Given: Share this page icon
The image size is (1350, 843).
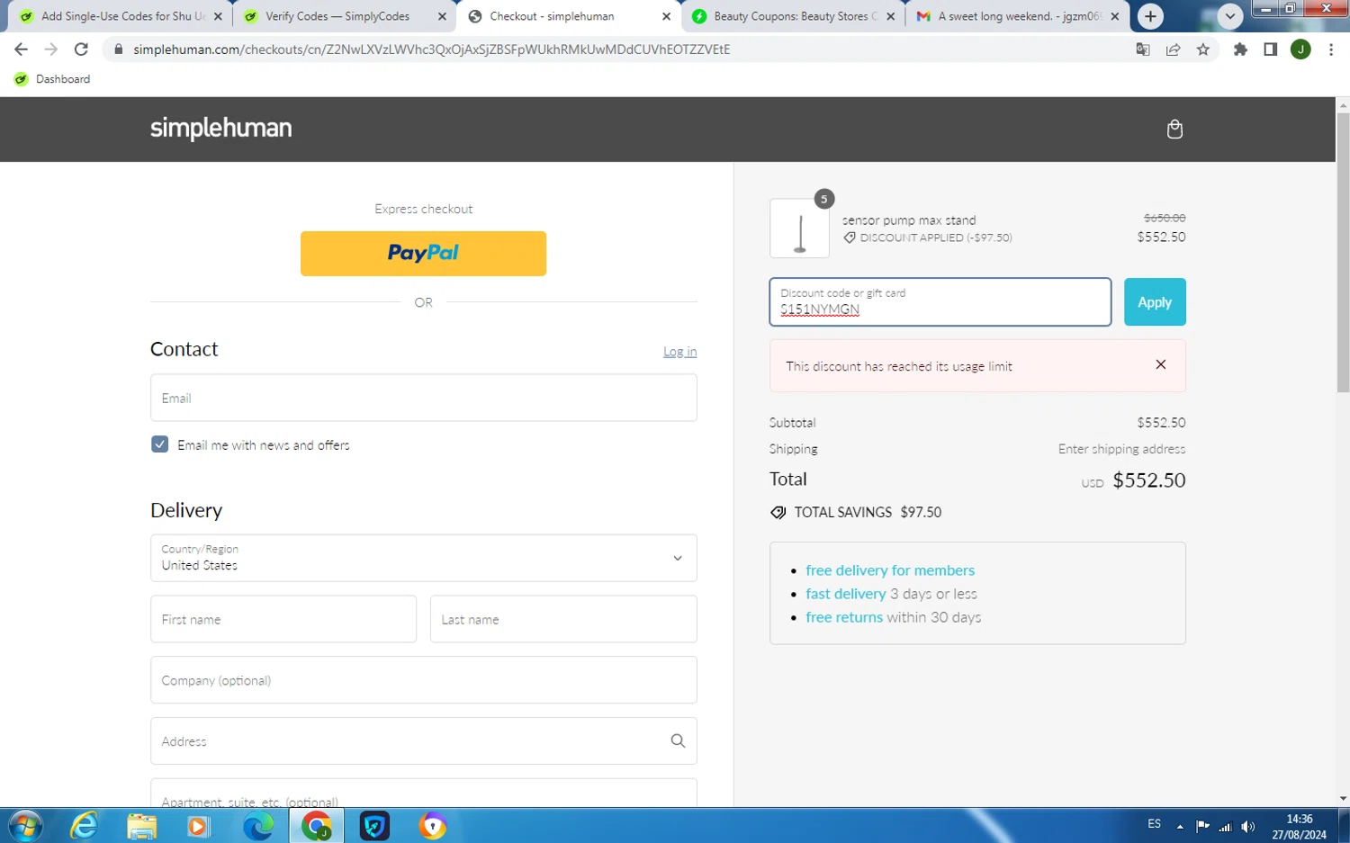Looking at the screenshot, I should click(x=1173, y=49).
